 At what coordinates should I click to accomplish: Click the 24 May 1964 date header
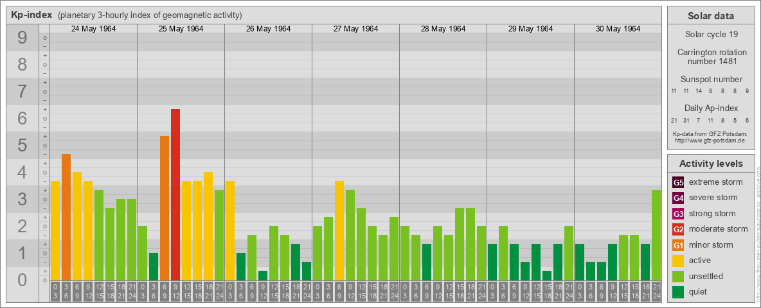(94, 29)
